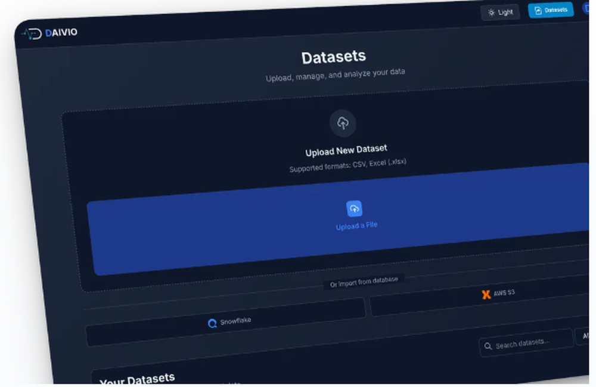Click the magnifier icon in search box
The height and width of the screenshot is (387, 596).
(488, 346)
